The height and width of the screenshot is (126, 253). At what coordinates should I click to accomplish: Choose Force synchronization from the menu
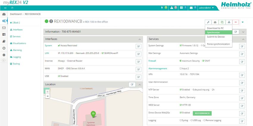(218, 44)
